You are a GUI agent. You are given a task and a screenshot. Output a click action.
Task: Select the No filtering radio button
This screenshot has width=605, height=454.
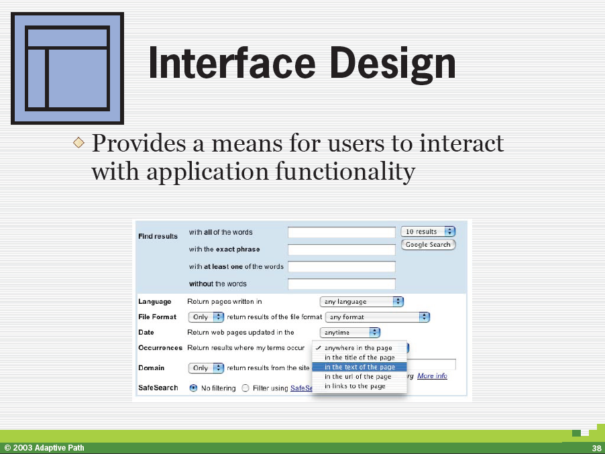[194, 388]
